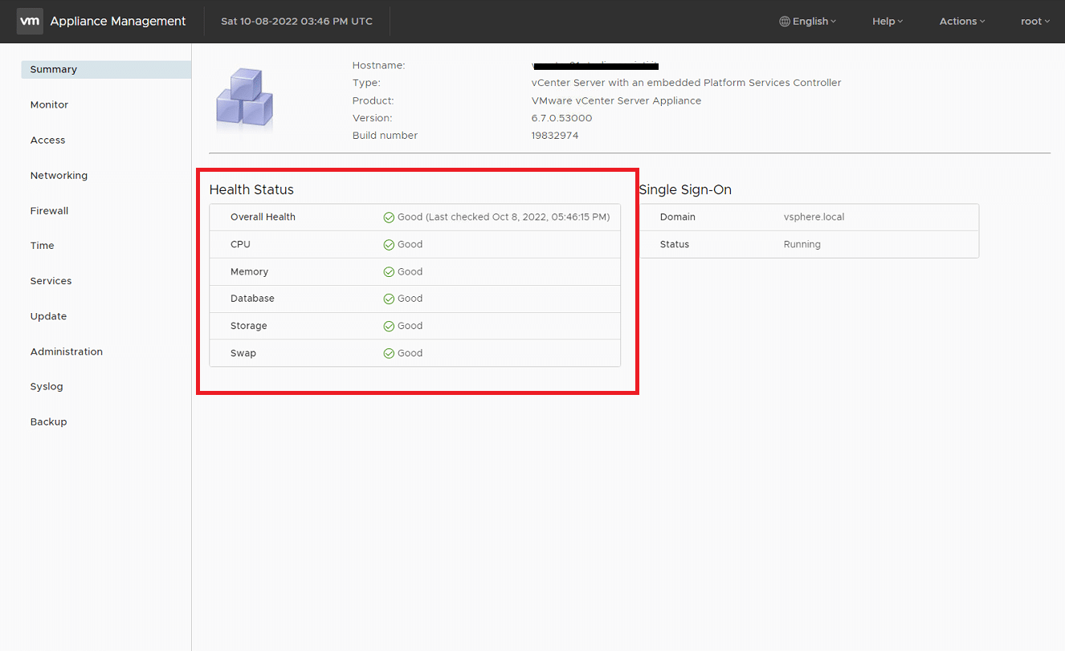Click the Overall Health row label
Image resolution: width=1065 pixels, height=651 pixels.
(x=263, y=218)
